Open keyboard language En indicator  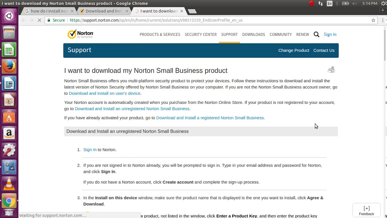click(330, 3)
